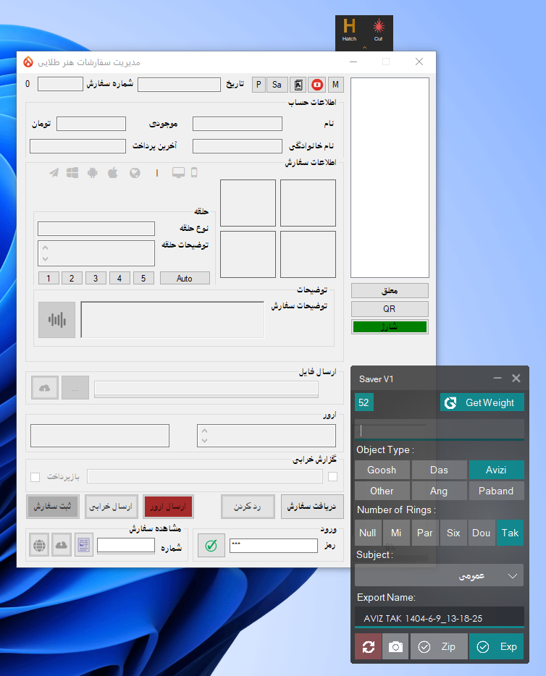The width and height of the screenshot is (546, 676).
Task: Choose Dou as number of rings
Action: point(482,533)
